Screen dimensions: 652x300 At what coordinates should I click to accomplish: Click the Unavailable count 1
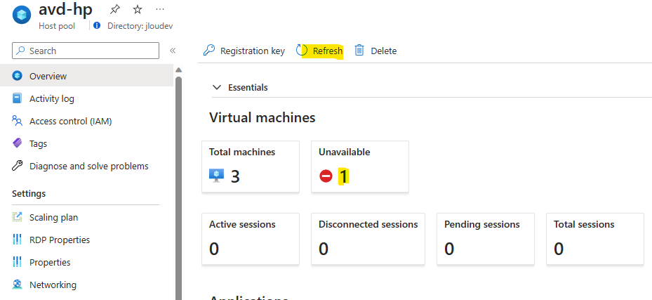tap(343, 177)
